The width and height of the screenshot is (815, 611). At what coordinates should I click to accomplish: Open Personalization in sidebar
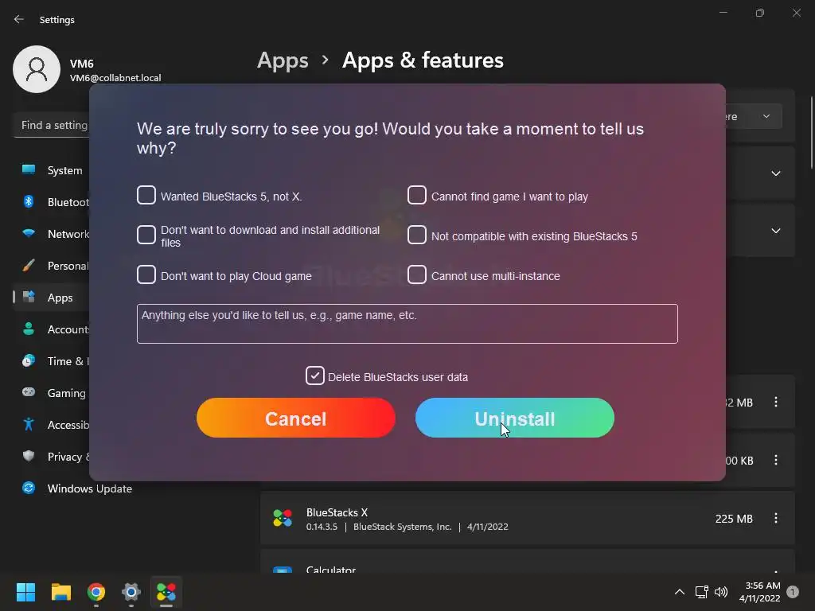52,266
